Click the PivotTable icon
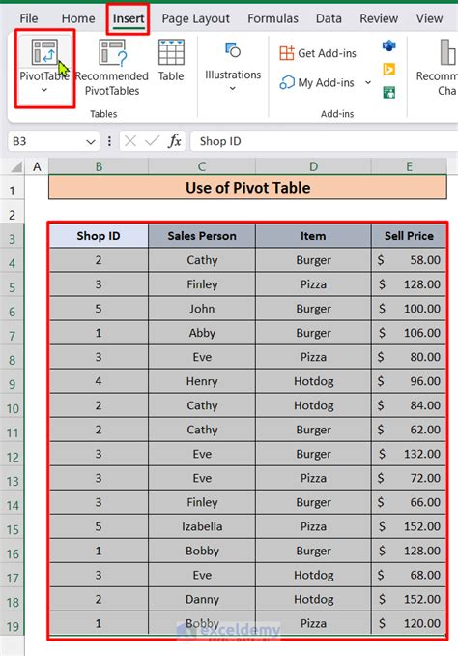This screenshot has height=656, width=458. [44, 52]
